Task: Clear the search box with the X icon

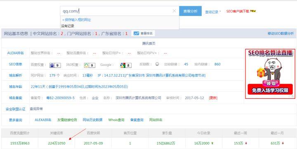Action: (x=174, y=11)
